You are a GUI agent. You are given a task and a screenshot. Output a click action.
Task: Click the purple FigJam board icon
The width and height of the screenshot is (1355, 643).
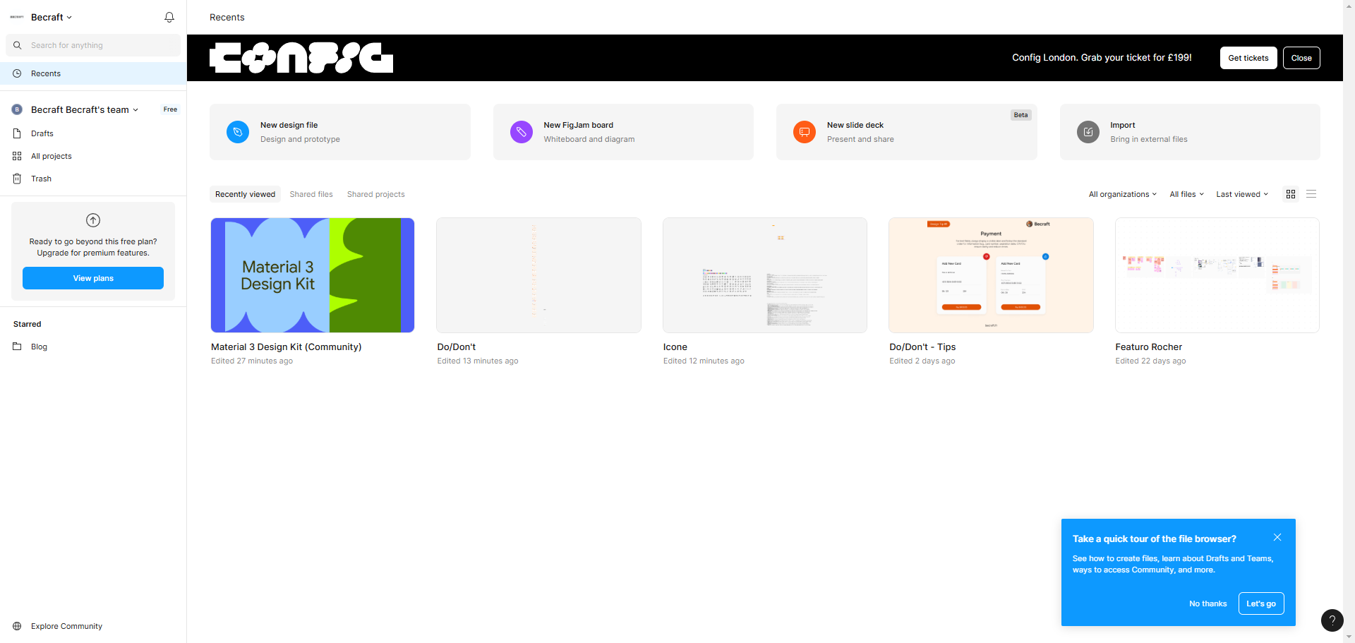pos(522,132)
